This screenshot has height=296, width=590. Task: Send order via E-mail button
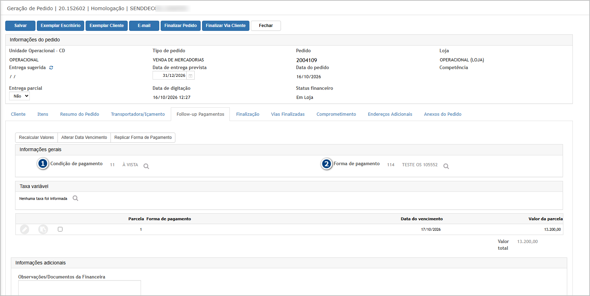(x=144, y=26)
